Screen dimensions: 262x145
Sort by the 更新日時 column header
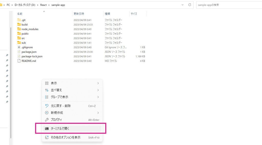[79, 14]
